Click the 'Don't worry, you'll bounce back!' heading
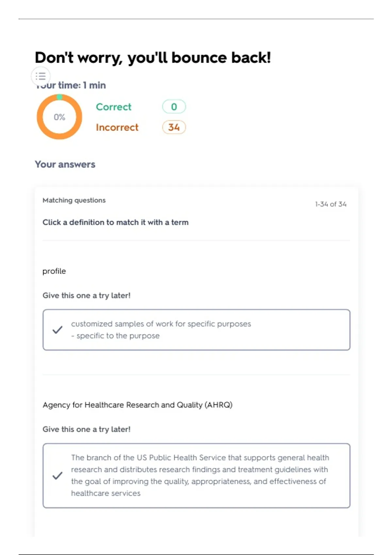This screenshot has width=392, height=555. pos(153,58)
